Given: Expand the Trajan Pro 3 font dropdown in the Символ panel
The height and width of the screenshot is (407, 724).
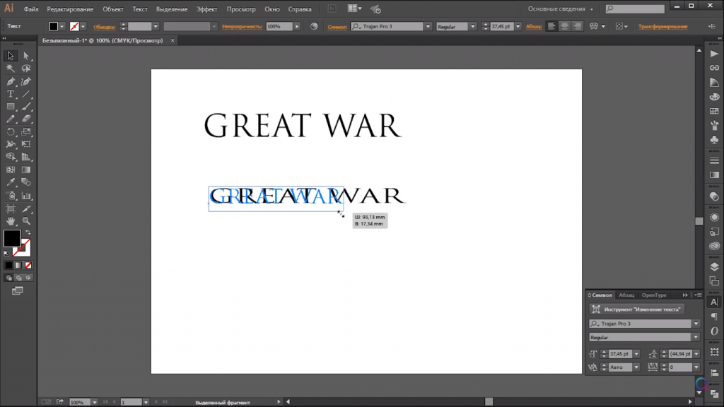Looking at the screenshot, I should click(696, 324).
